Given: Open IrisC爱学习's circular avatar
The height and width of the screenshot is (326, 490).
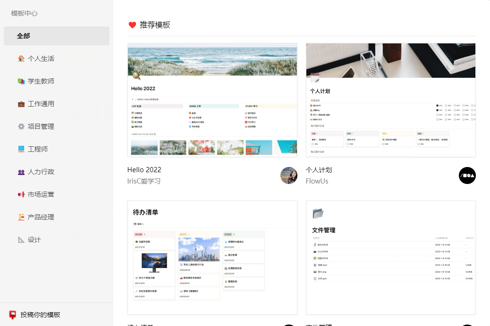Looking at the screenshot, I should pyautogui.click(x=288, y=175).
